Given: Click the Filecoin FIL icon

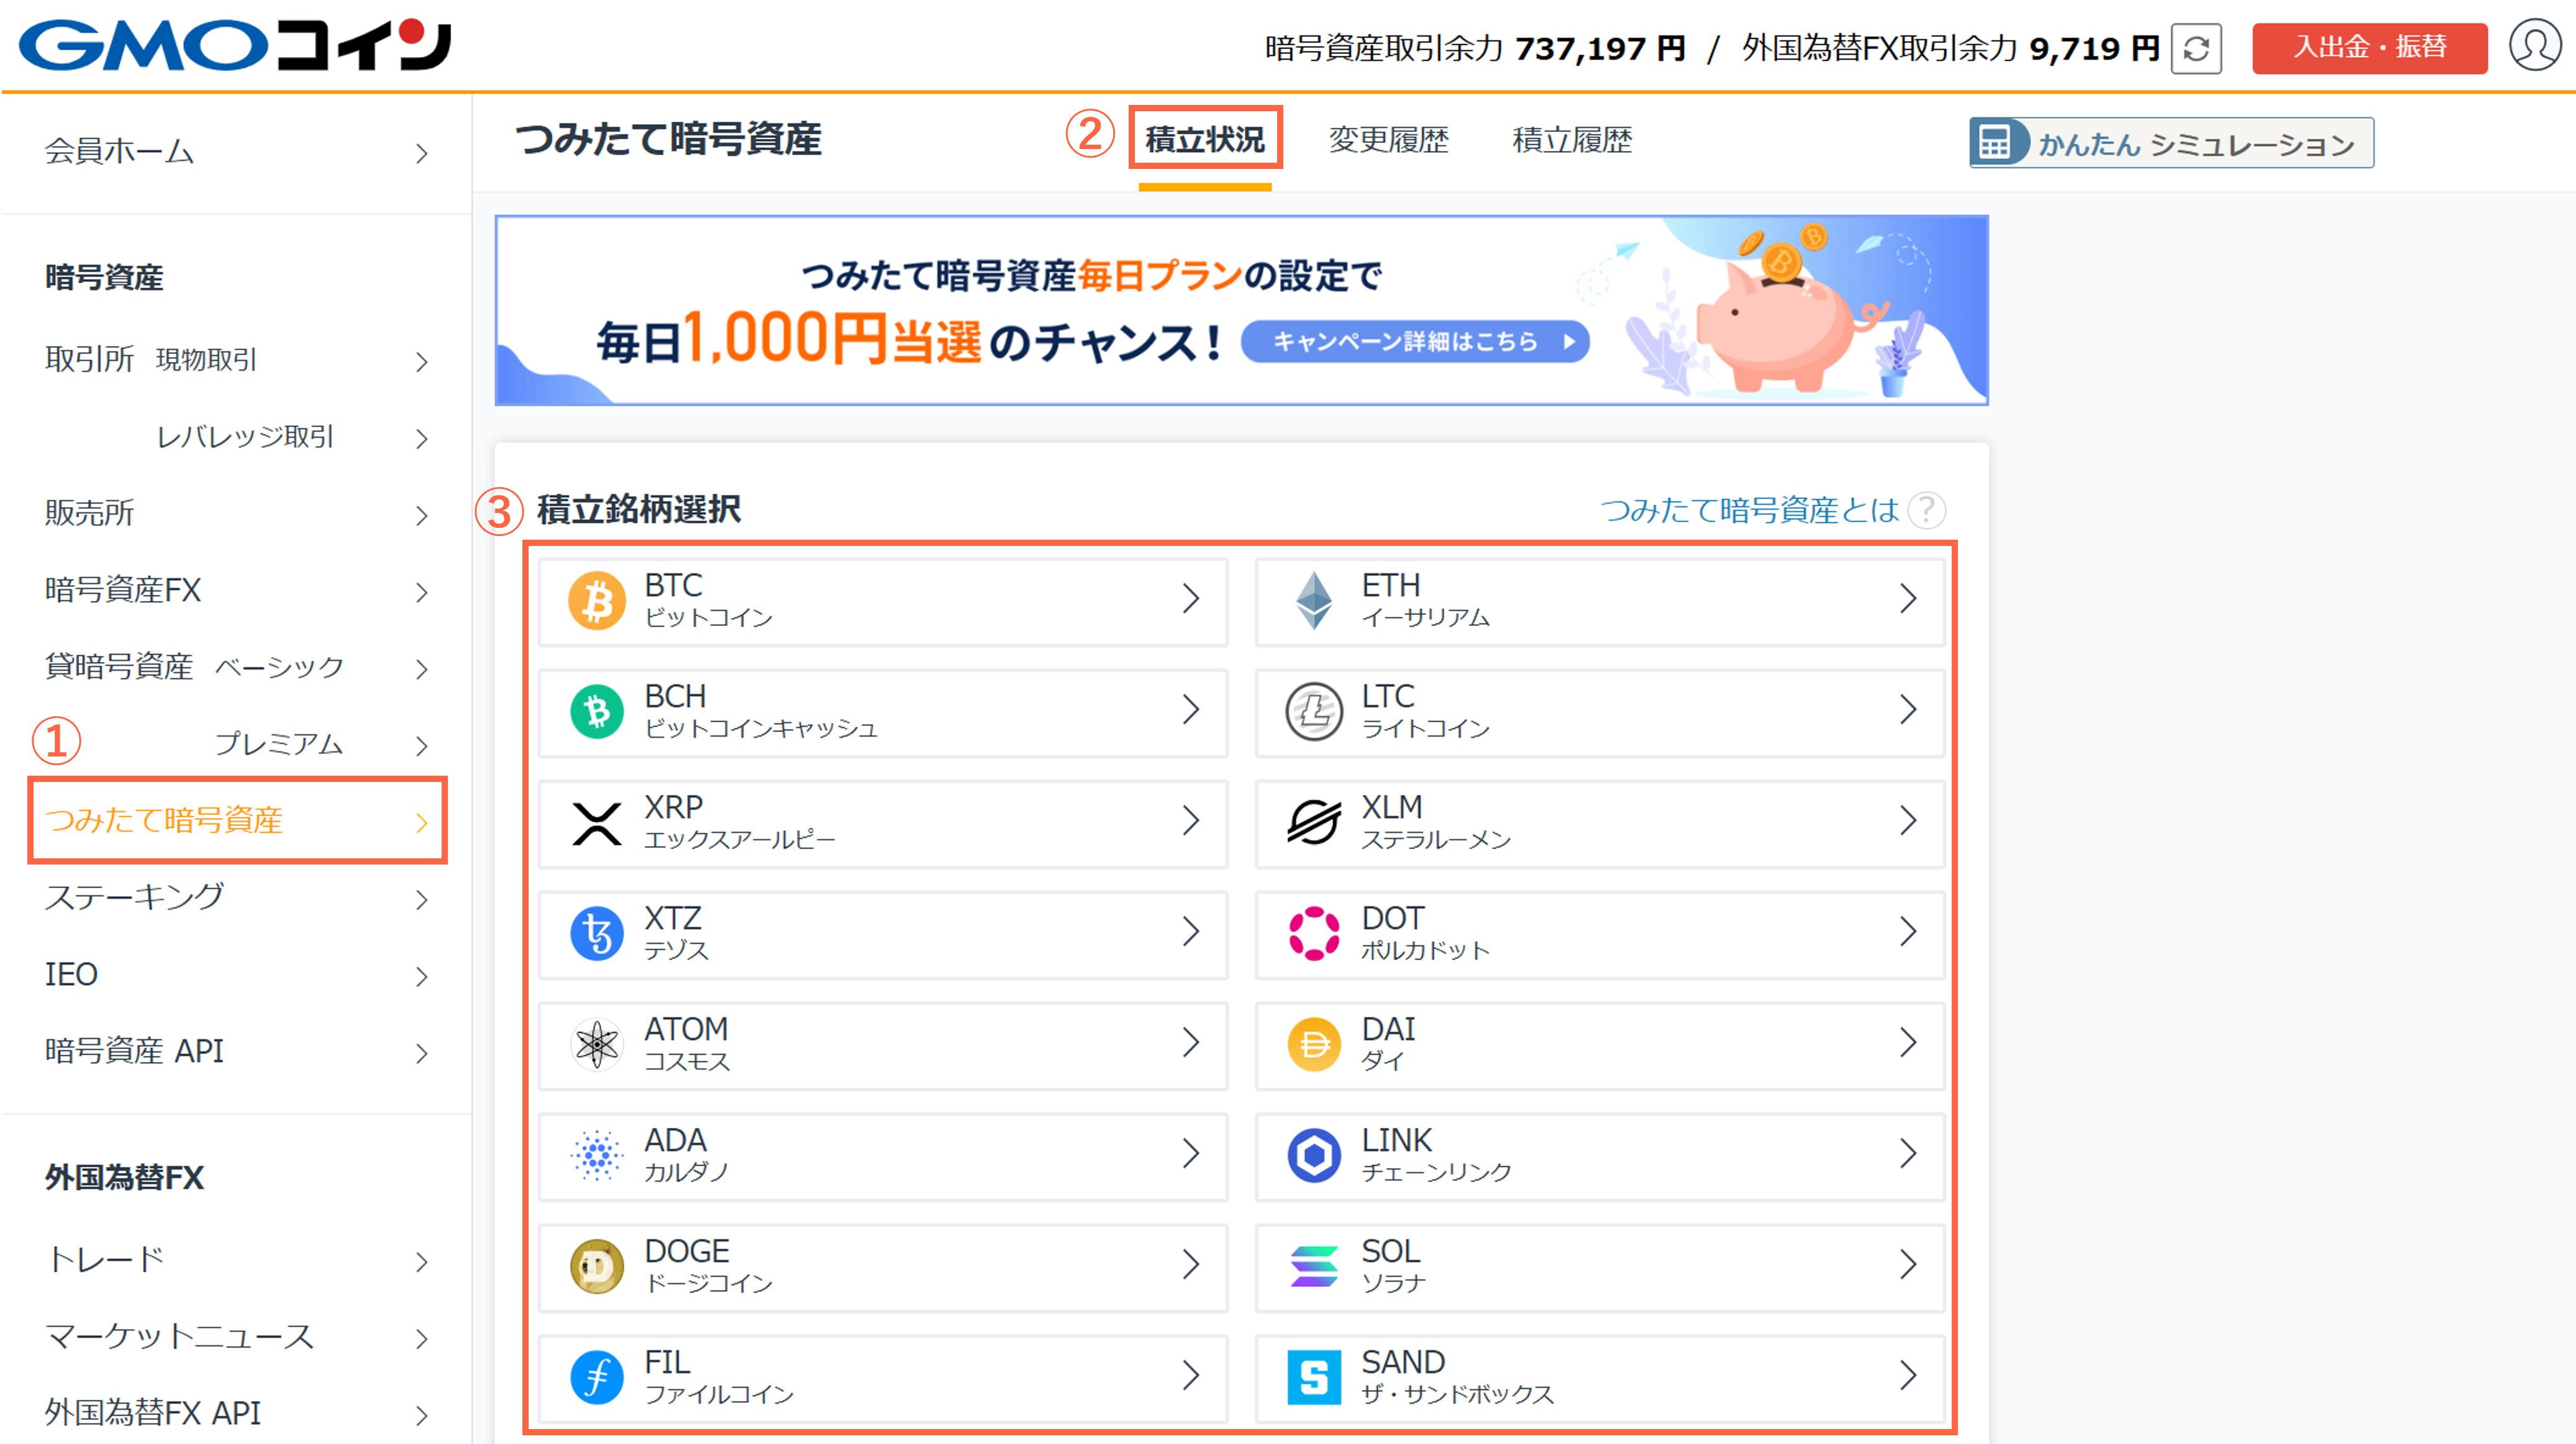Looking at the screenshot, I should pos(597,1377).
